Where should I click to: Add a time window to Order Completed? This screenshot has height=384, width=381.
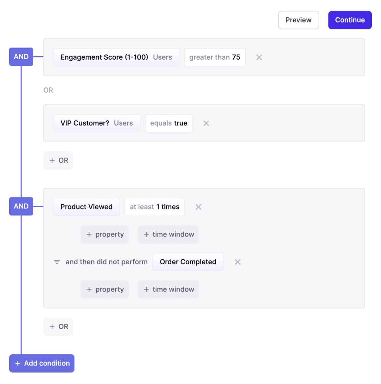pyautogui.click(x=168, y=289)
